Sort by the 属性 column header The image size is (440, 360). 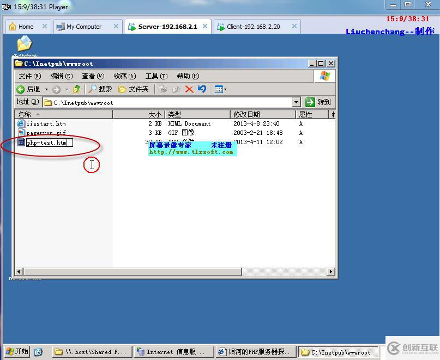pyautogui.click(x=312, y=115)
